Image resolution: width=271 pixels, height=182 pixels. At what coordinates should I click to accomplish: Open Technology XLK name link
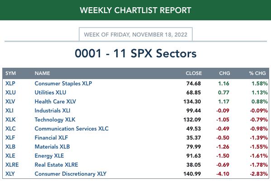(55, 120)
